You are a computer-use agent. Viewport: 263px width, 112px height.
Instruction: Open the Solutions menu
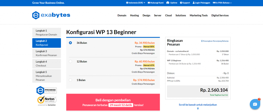pos(181,15)
